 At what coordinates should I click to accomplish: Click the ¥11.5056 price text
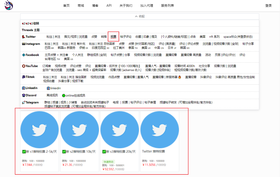click(149, 165)
